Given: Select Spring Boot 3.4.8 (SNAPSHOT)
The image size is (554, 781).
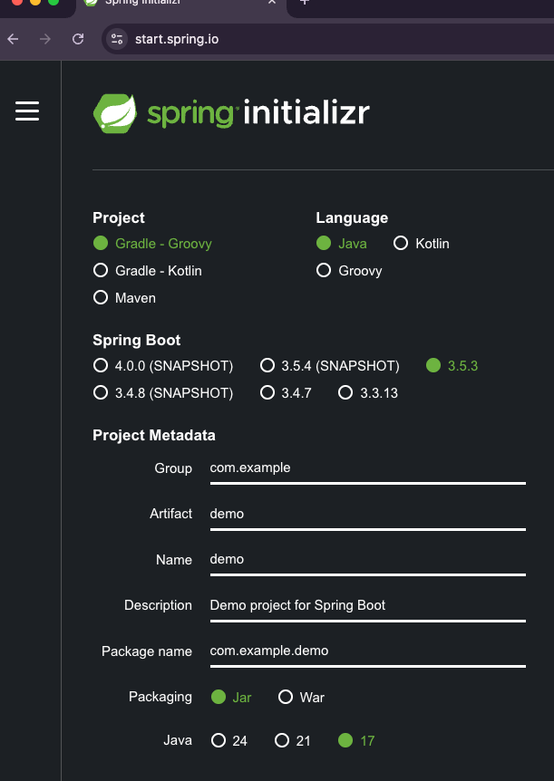Looking at the screenshot, I should pos(163,393).
